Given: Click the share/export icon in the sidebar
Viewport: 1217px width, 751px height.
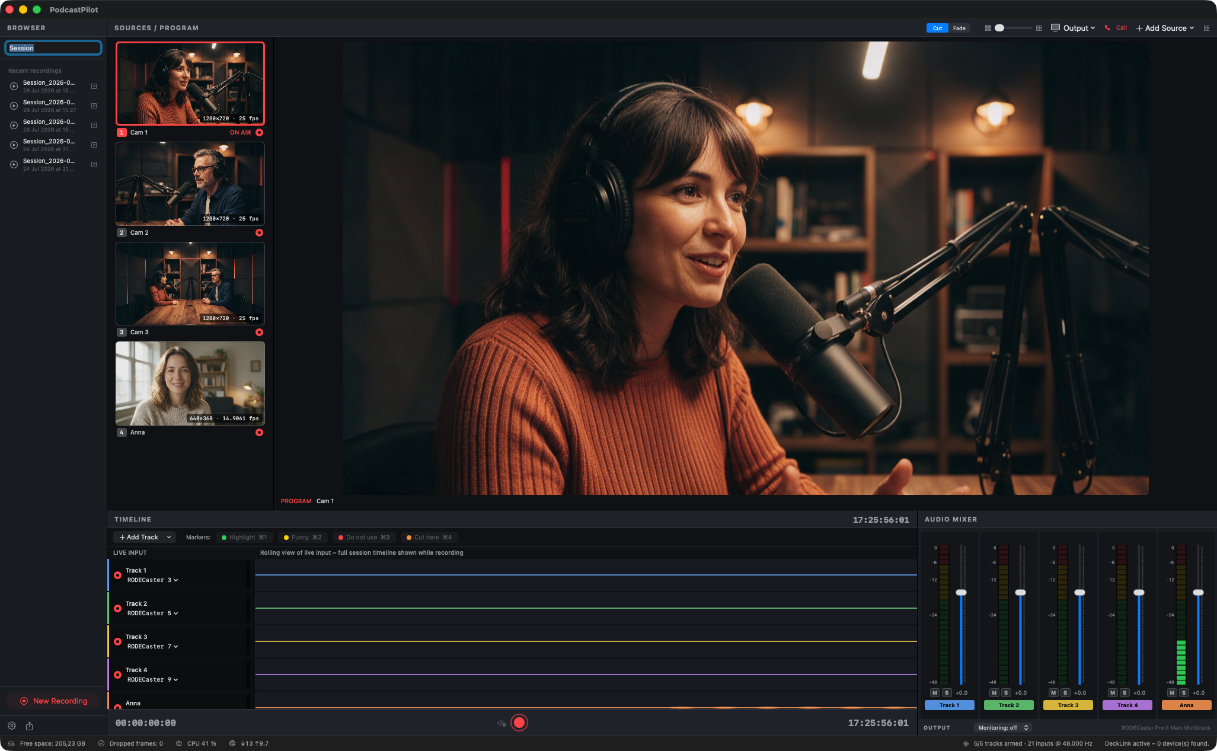Looking at the screenshot, I should 30,726.
